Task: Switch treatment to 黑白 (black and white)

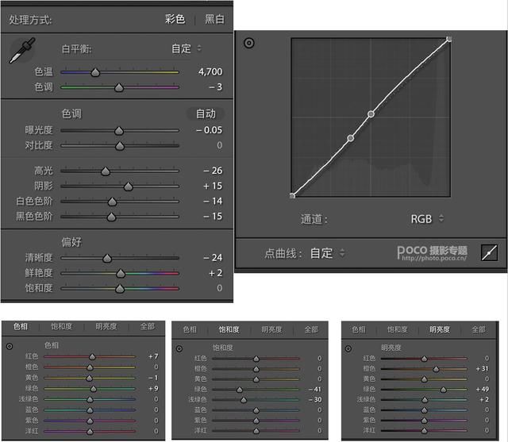Action: (x=214, y=19)
